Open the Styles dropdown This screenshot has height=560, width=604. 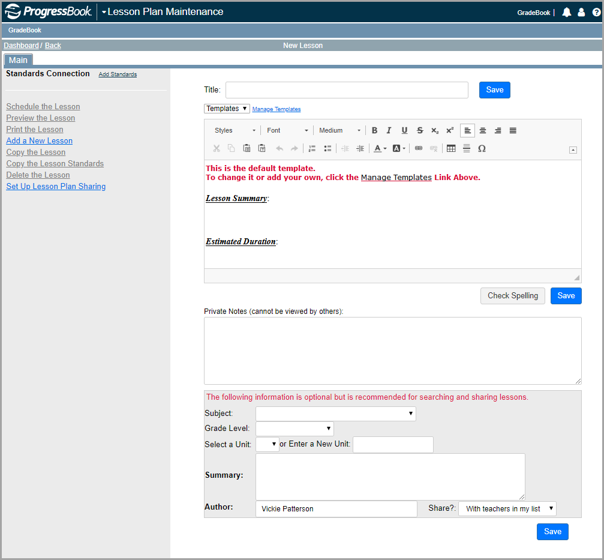tap(235, 130)
